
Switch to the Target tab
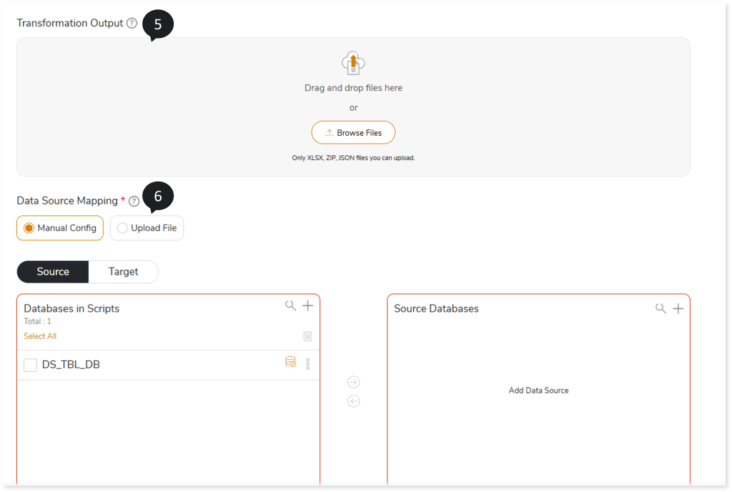pyautogui.click(x=123, y=272)
